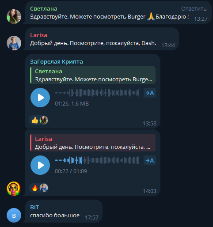Image resolution: width=213 pixels, height=227 pixels.
Task: Seek in the 01:26 voice waveform
Action: 97,93
